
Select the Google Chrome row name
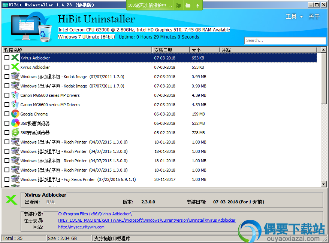[34, 114]
